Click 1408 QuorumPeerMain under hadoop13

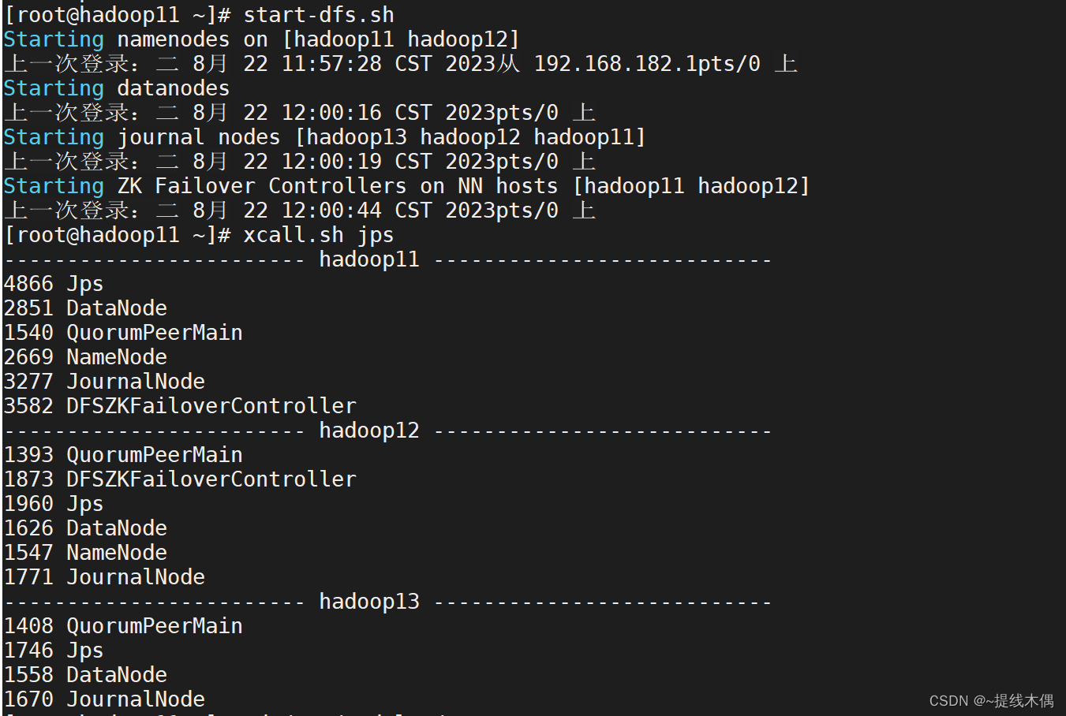click(x=123, y=626)
